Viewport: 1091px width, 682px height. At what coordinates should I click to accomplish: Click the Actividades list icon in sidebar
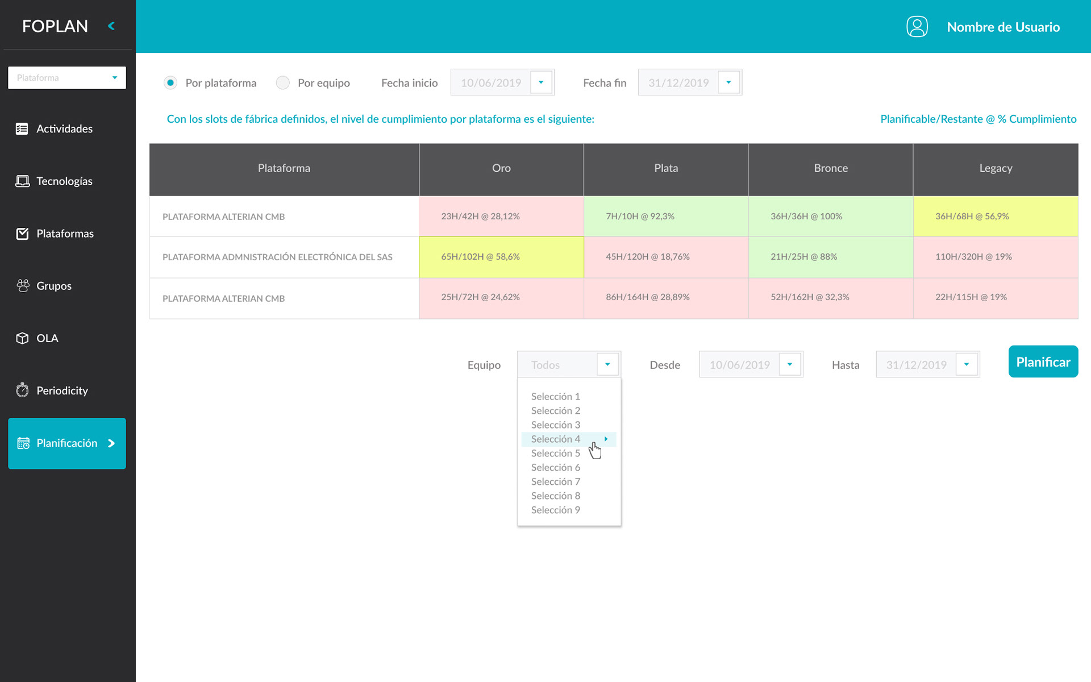[x=22, y=129]
